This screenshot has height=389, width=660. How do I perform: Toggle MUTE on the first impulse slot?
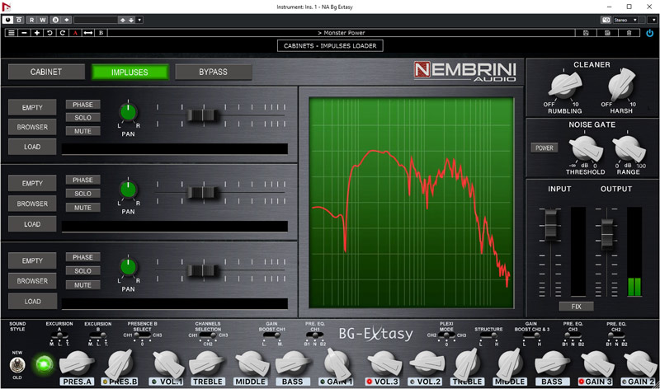pos(82,131)
